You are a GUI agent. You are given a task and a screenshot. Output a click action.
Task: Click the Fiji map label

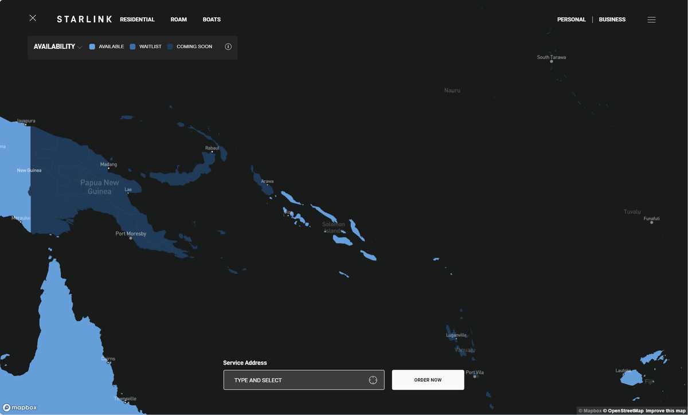point(649,381)
